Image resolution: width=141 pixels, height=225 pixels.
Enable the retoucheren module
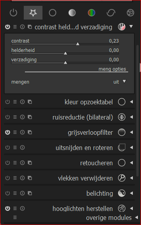(7, 163)
